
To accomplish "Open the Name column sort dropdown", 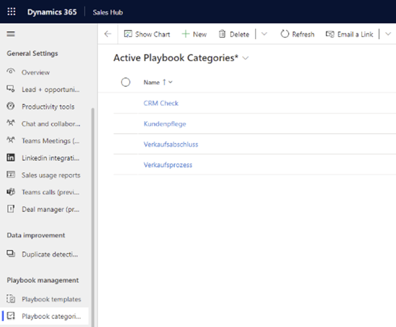I will point(170,82).
